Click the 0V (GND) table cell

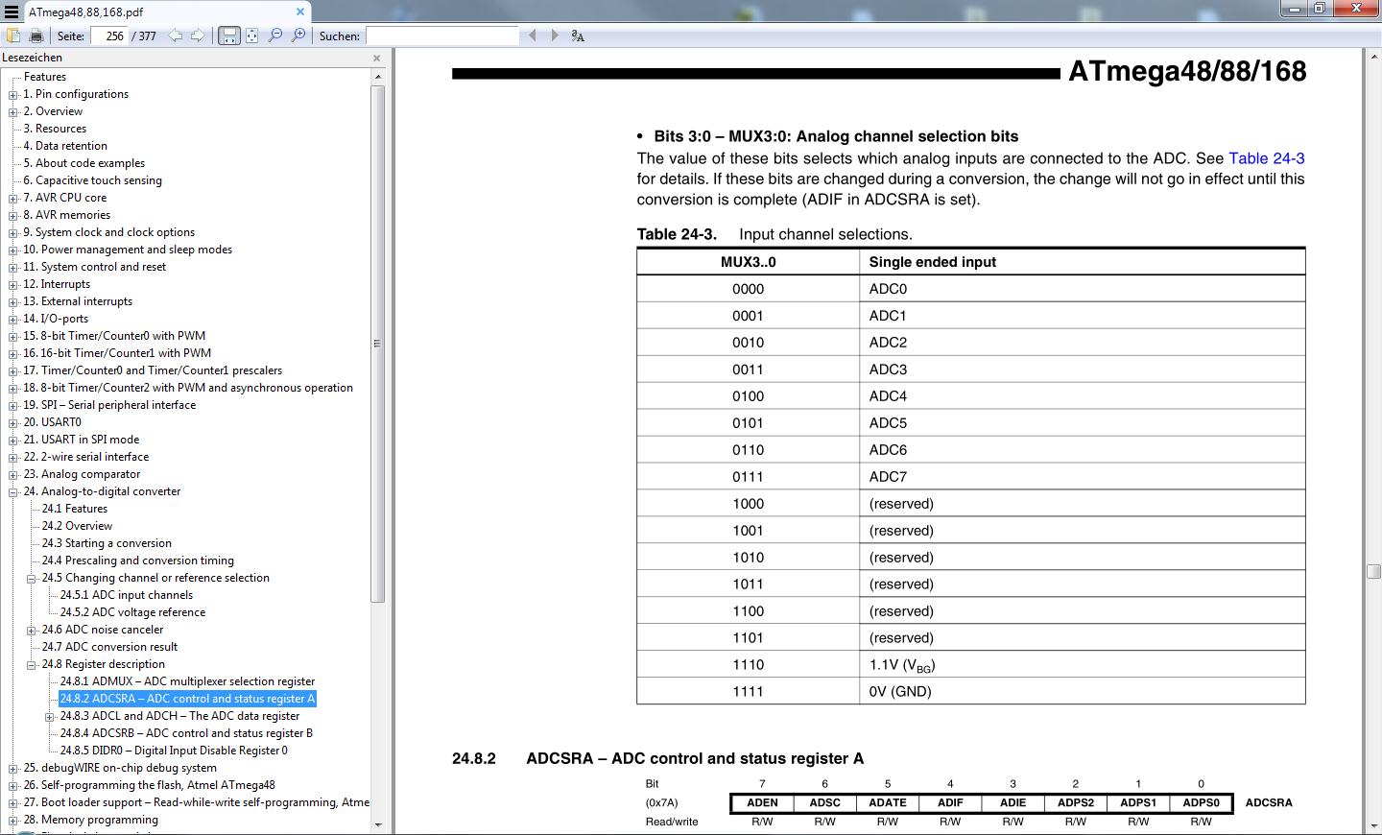tap(1083, 691)
